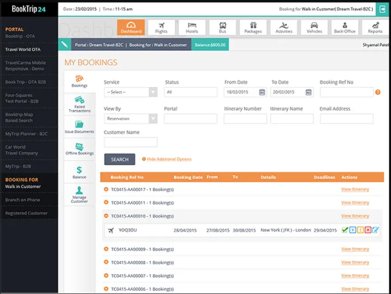Open the View By Reservation dropdown

tap(130, 118)
